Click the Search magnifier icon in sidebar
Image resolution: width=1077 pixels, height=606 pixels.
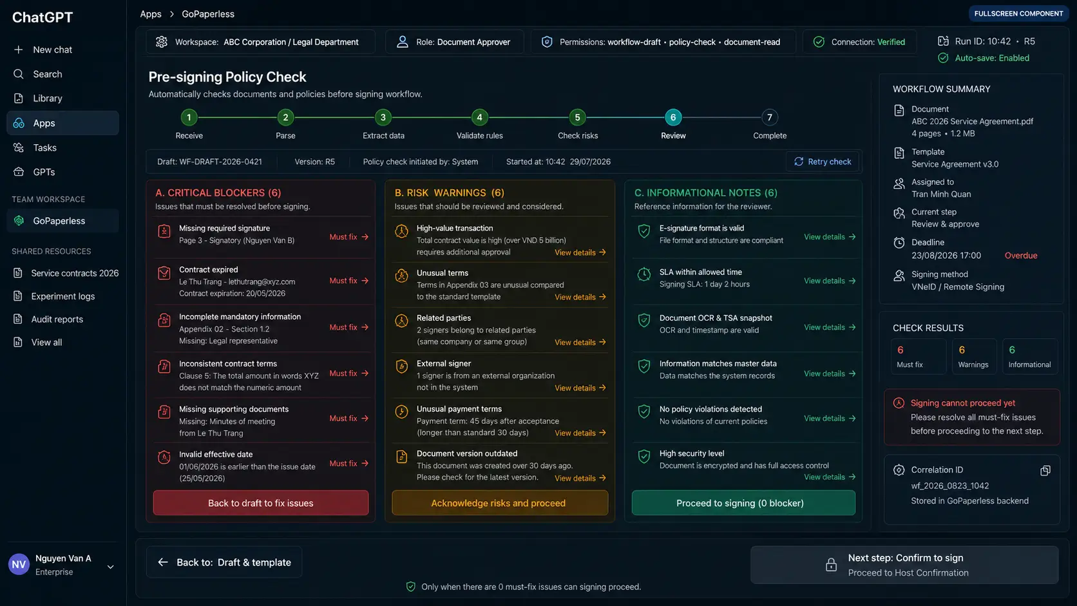point(19,74)
